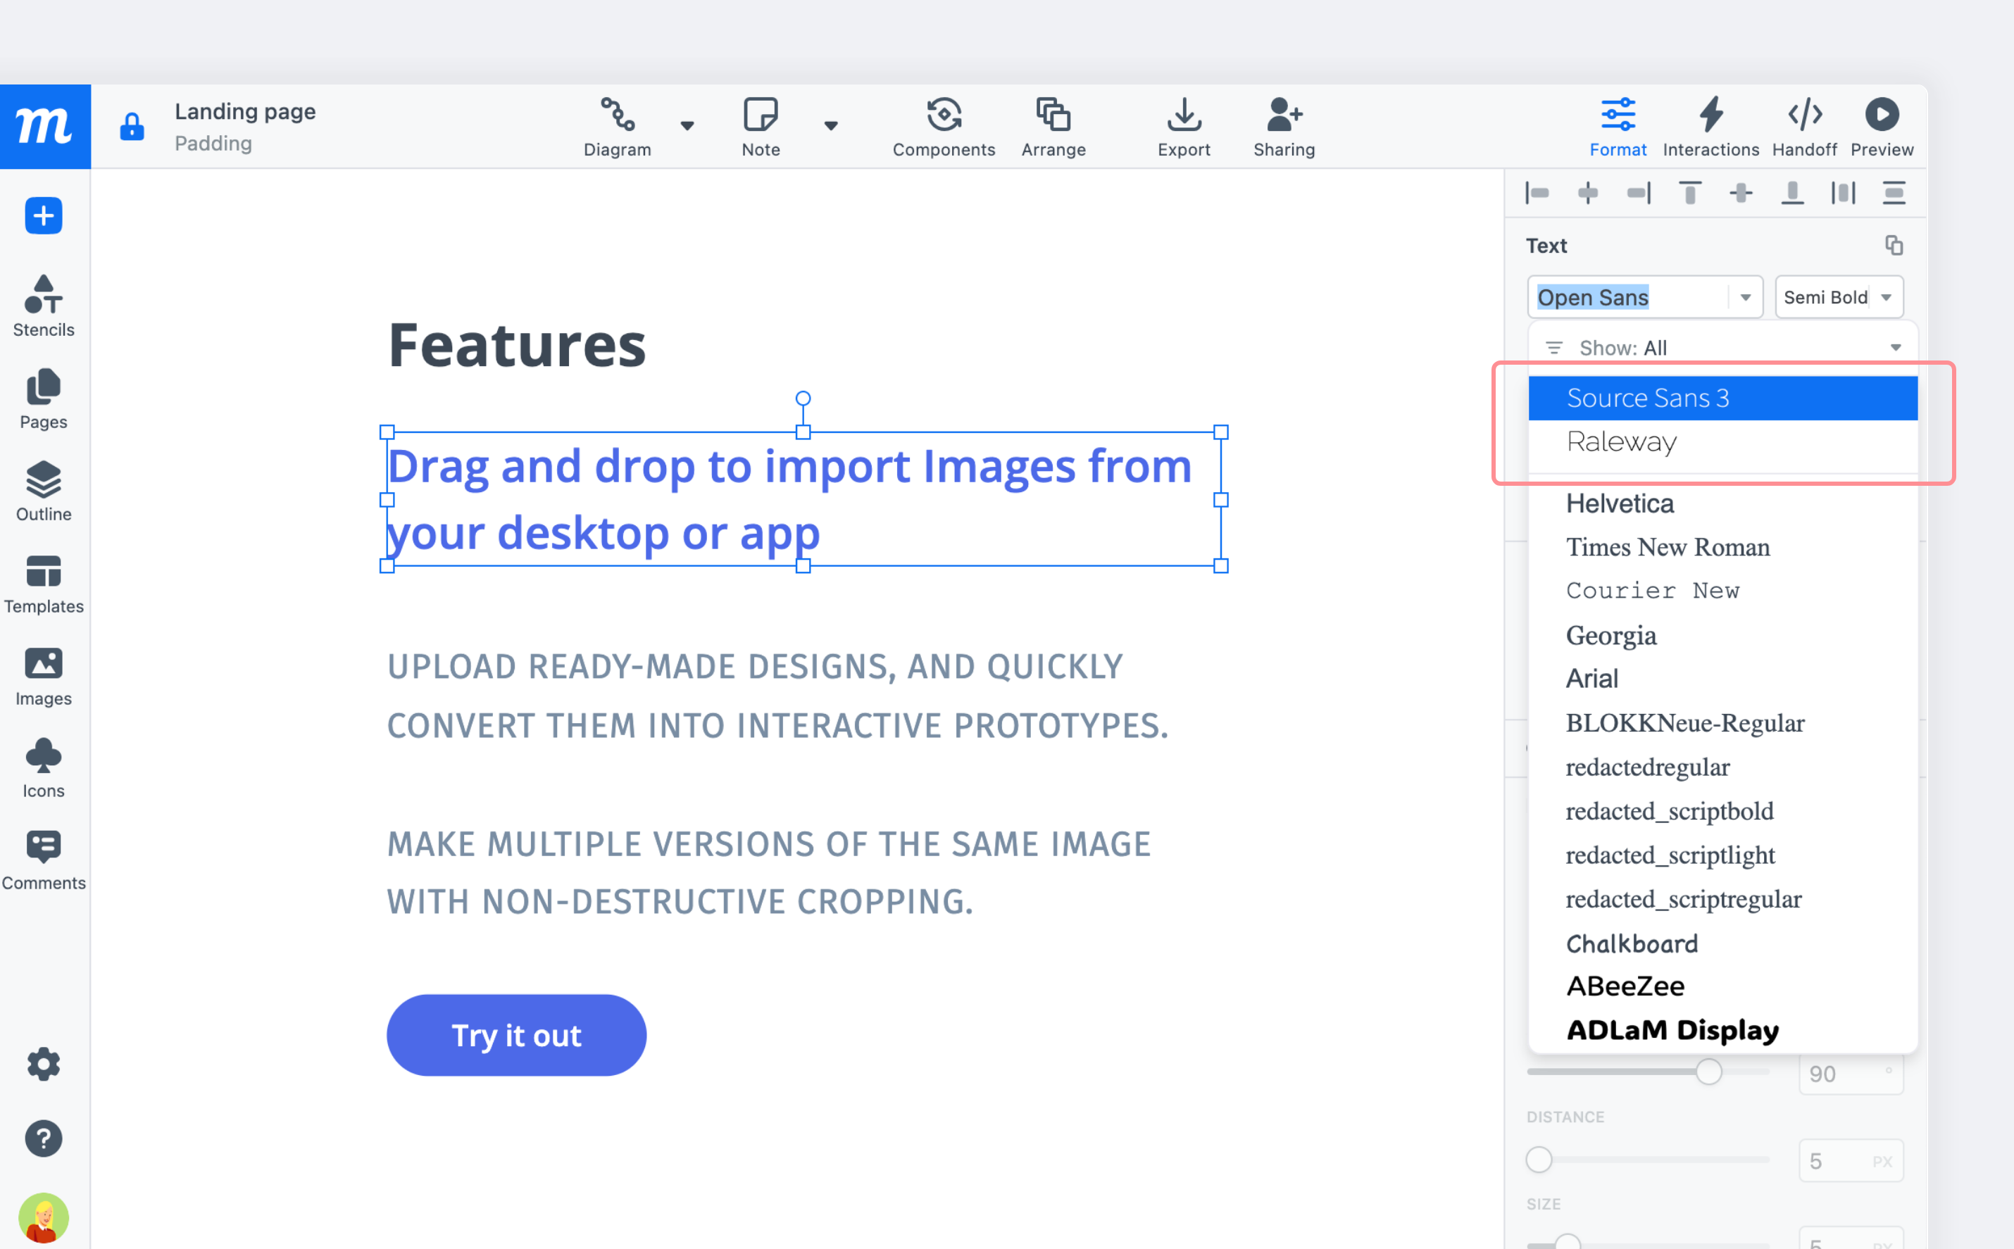The height and width of the screenshot is (1249, 2014).
Task: Choose redactedregular font
Action: 1723,767
